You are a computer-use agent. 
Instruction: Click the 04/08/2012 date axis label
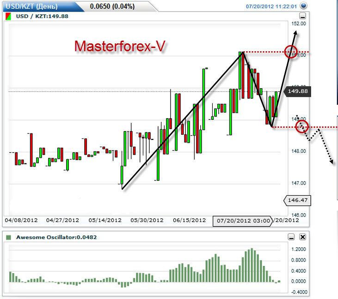click(21, 220)
